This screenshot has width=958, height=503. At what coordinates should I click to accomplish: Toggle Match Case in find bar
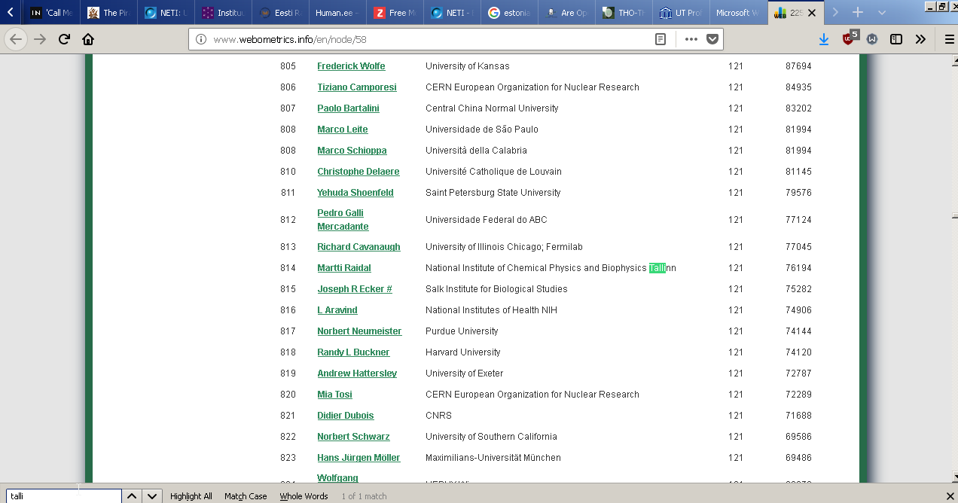246,496
